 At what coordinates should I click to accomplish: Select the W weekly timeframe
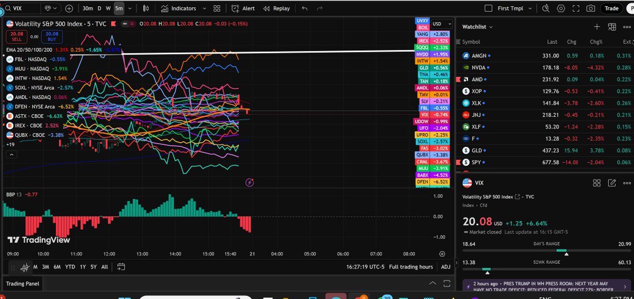pyautogui.click(x=108, y=8)
